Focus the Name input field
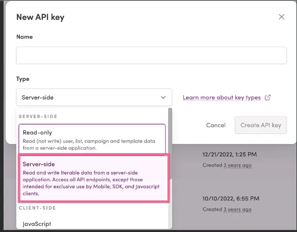Viewport: 297px width, 232px height. [151, 55]
